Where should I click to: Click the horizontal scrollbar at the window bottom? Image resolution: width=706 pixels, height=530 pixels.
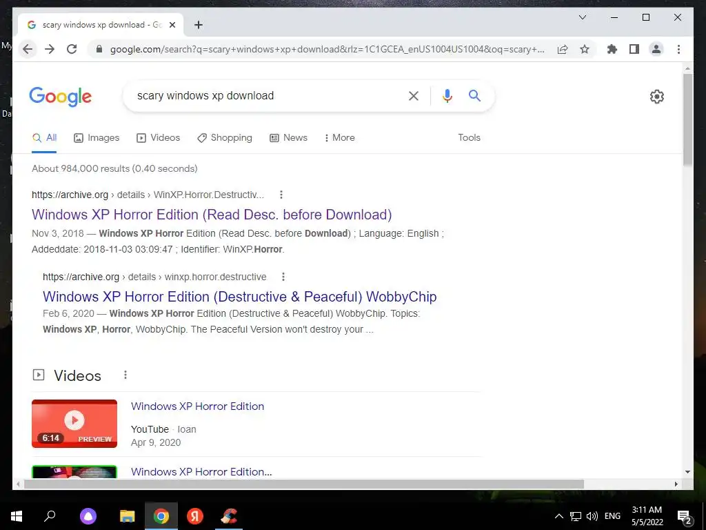[x=304, y=484]
